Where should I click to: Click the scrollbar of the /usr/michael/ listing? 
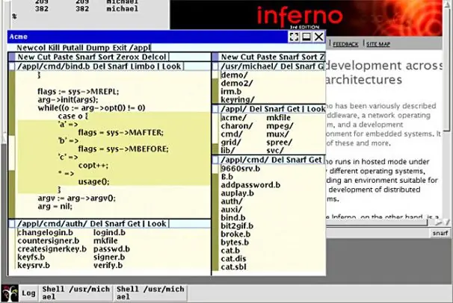(215, 87)
